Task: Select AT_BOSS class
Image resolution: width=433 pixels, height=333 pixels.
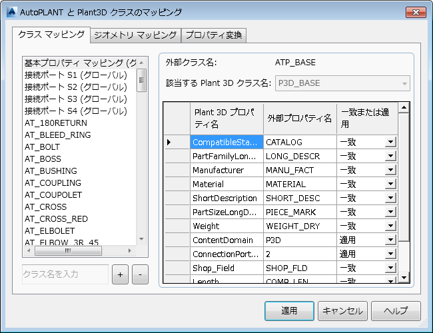Action: [x=80, y=159]
